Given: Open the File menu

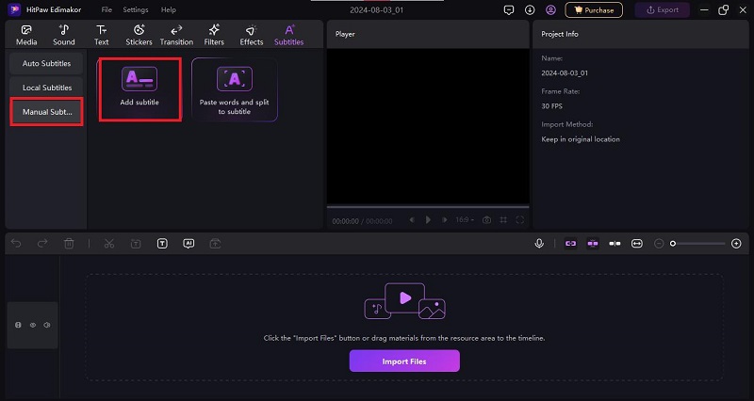Looking at the screenshot, I should [107, 9].
